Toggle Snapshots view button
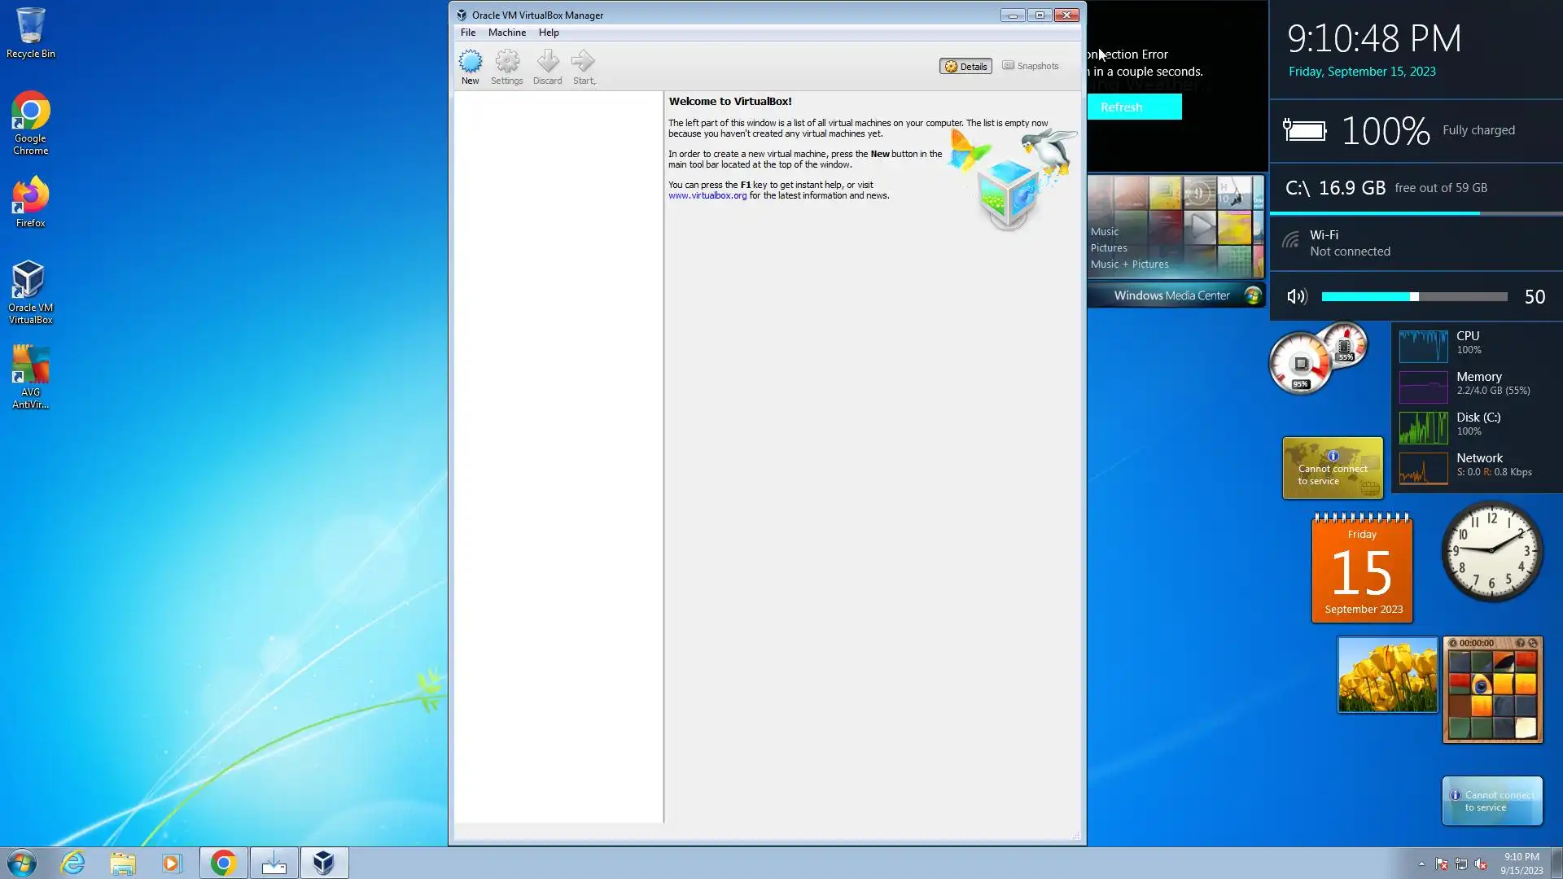 click(x=1030, y=66)
